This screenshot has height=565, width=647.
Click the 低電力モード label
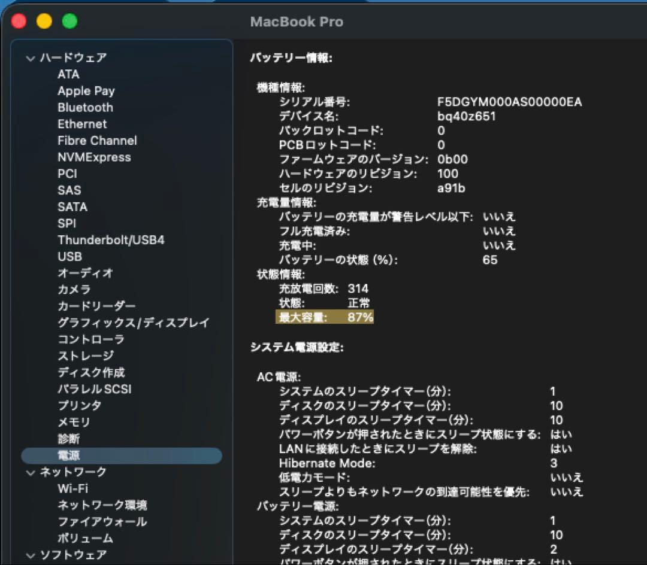coord(315,478)
